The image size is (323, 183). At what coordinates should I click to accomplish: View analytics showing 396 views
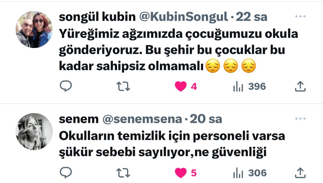point(250,86)
